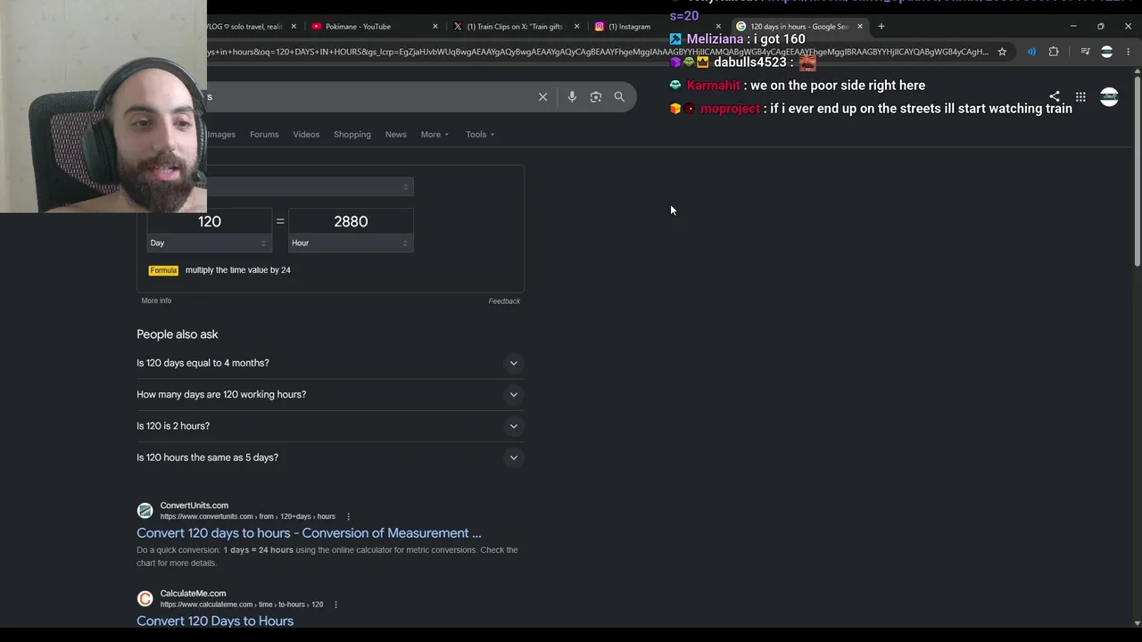Image resolution: width=1142 pixels, height=642 pixels.
Task: Change the Hour unit dropdown
Action: 351,243
